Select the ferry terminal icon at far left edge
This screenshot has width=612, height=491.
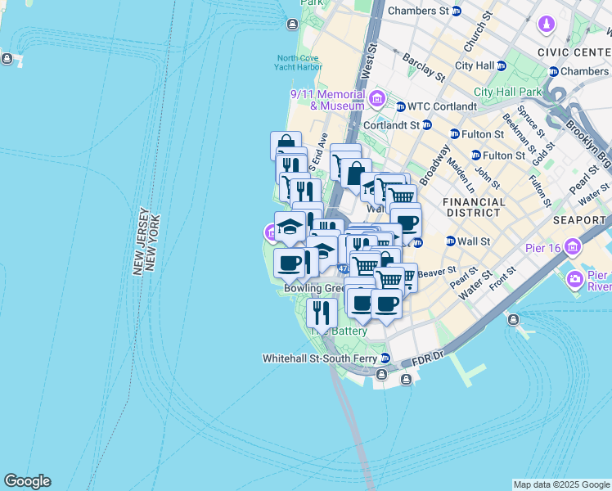pyautogui.click(x=7, y=59)
